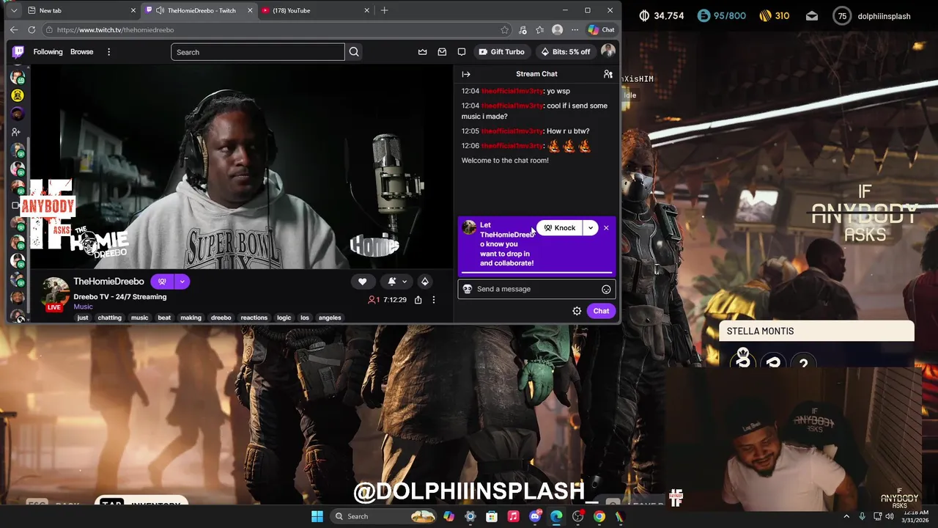Viewport: 938px width, 528px height.
Task: Close the YouTube browser tab
Action: click(366, 10)
